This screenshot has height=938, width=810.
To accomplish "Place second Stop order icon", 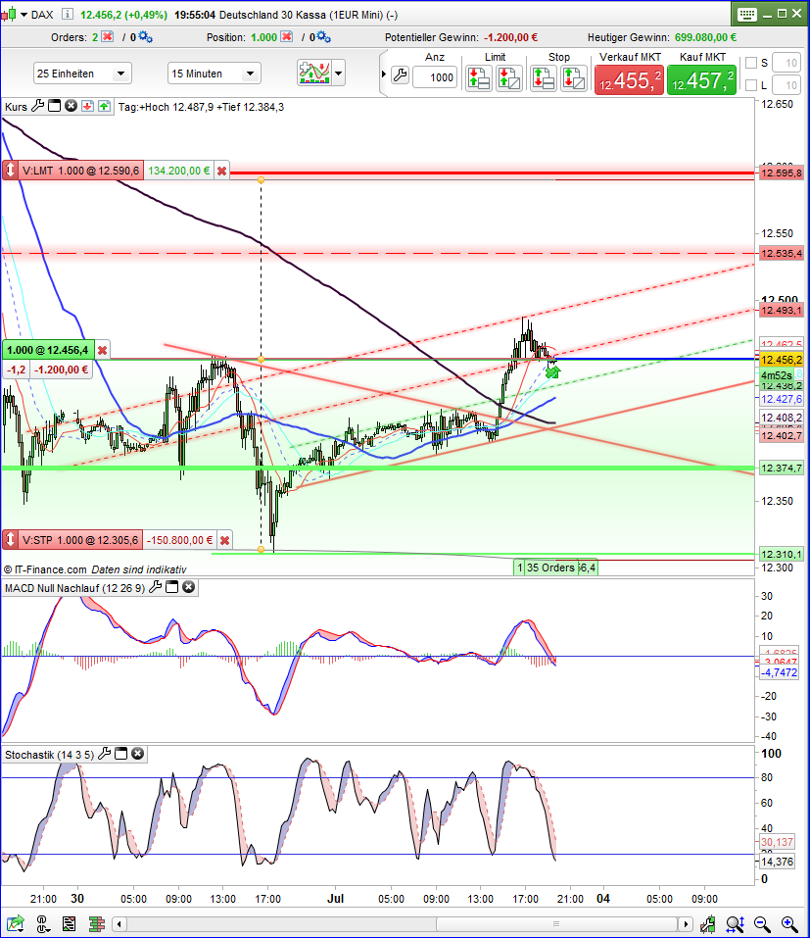I will click(x=573, y=77).
